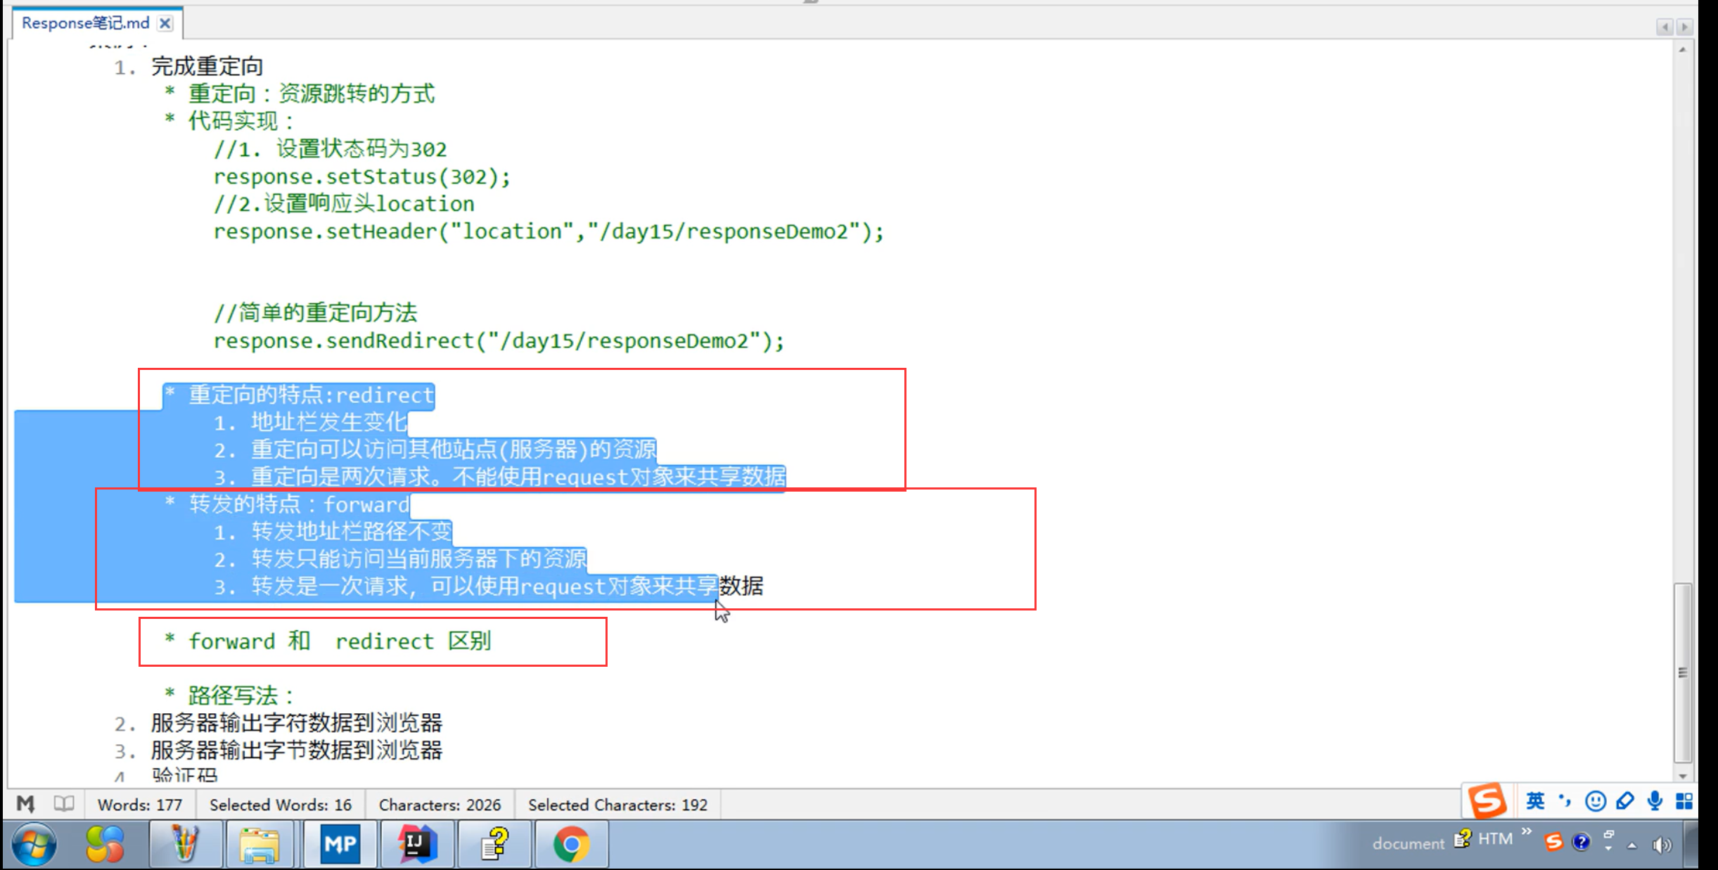Click the system volume speaker icon
Screen dimensions: 1718x870
coord(1662,845)
